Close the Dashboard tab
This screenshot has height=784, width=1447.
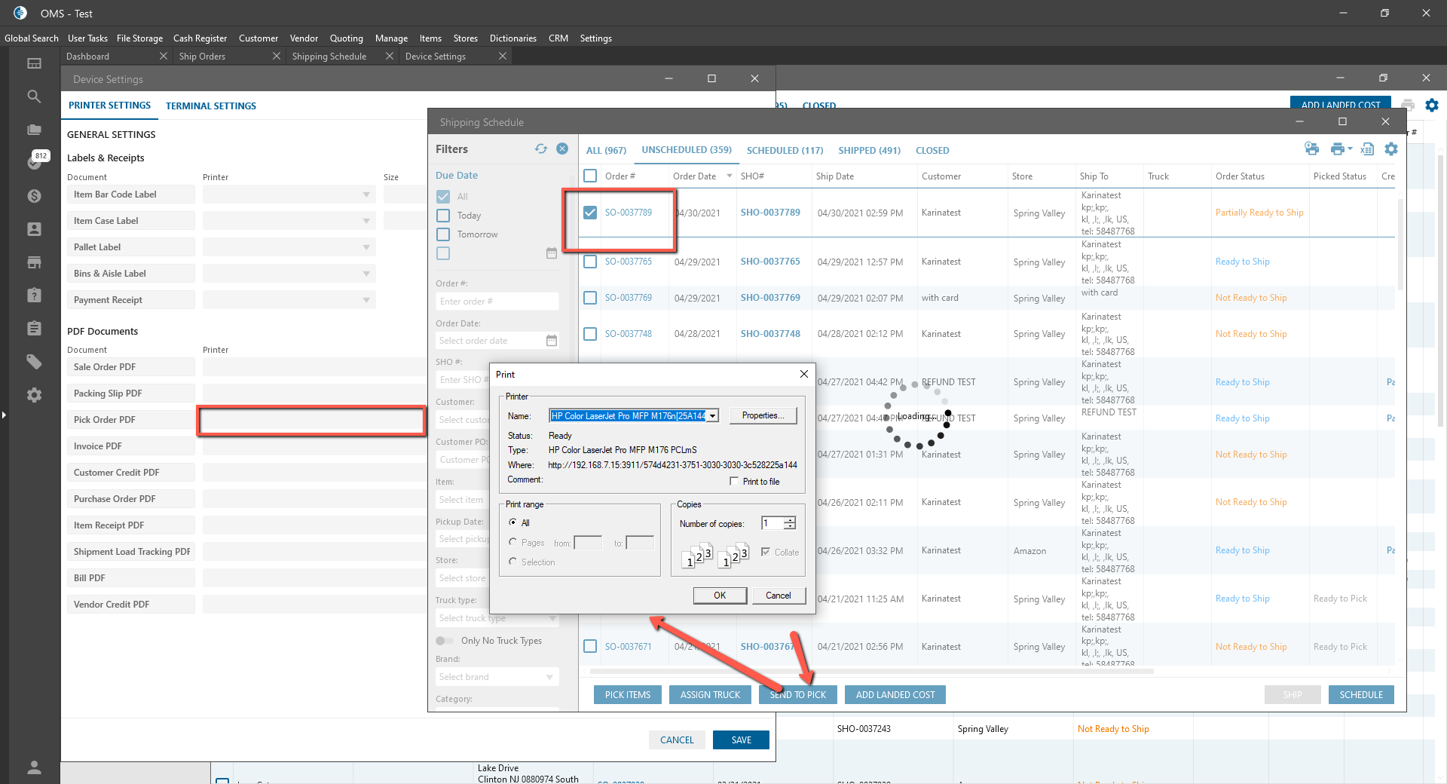(164, 56)
